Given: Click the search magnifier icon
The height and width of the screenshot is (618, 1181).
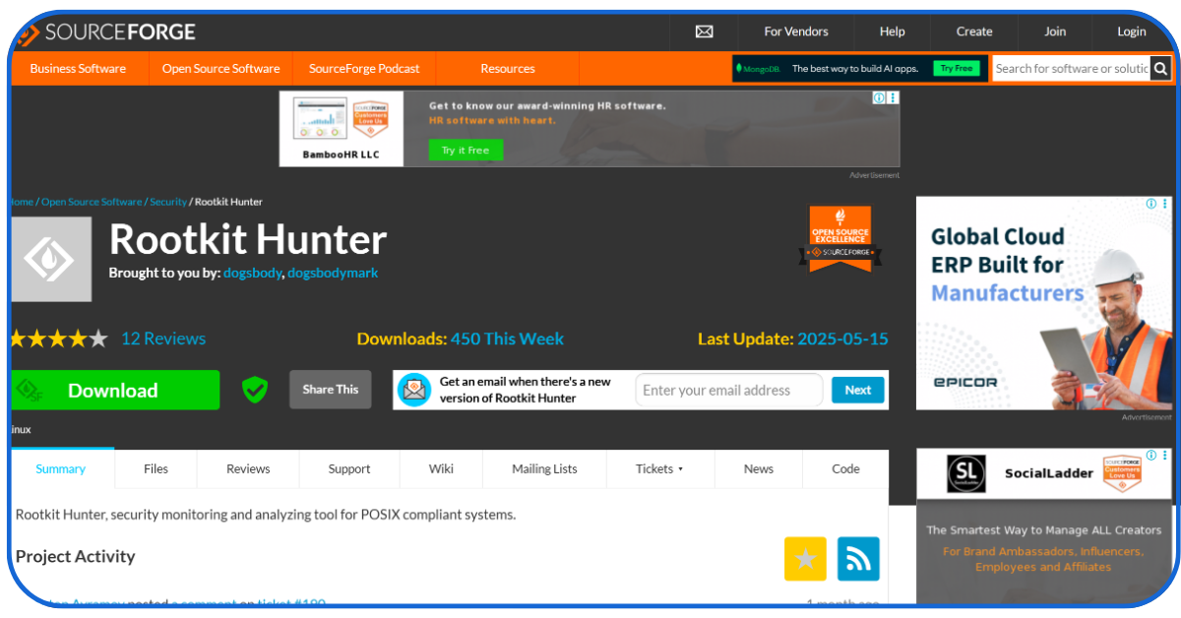Looking at the screenshot, I should pyautogui.click(x=1161, y=69).
